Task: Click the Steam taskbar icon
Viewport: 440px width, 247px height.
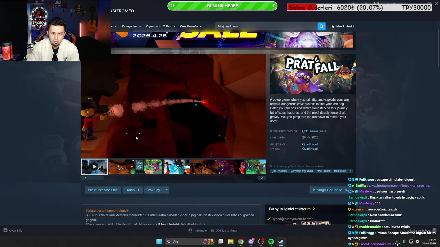Action: pos(281,242)
